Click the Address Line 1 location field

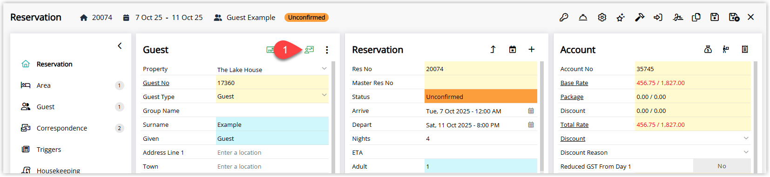coord(272,152)
